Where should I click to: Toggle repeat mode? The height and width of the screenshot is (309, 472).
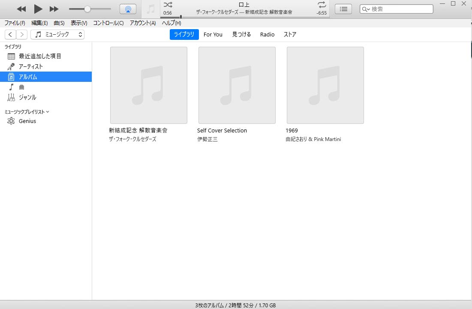pyautogui.click(x=322, y=5)
